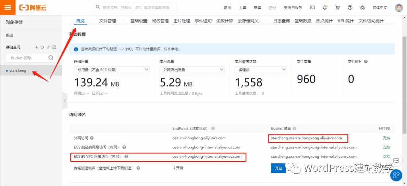Switch to the 文件管理 tab
The image size is (407, 186).
click(x=107, y=21)
